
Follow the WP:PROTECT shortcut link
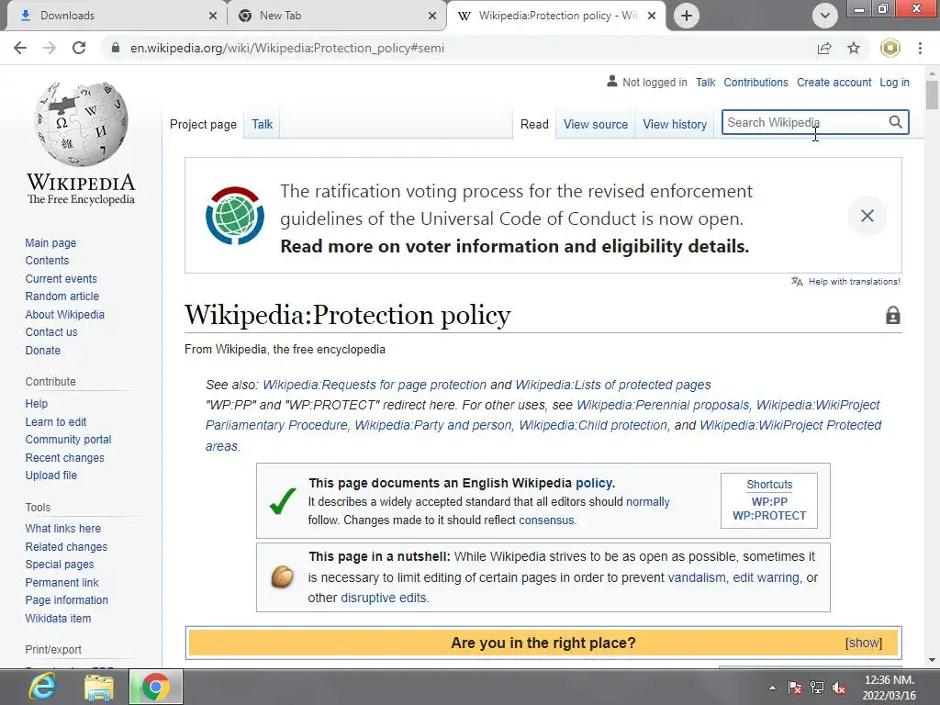coord(769,516)
